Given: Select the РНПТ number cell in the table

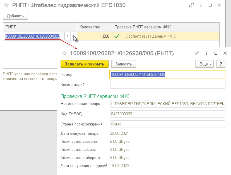Looking at the screenshot, I should coord(32,36).
